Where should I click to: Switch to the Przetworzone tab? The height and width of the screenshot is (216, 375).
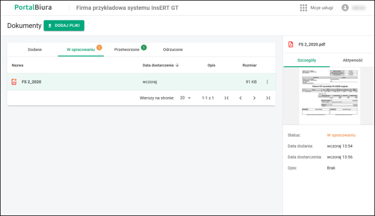tap(127, 49)
